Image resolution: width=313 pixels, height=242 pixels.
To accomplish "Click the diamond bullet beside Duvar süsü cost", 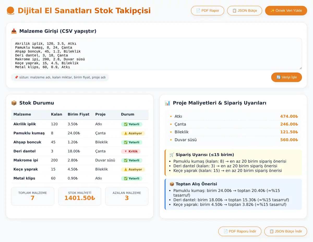I will [171, 140].
